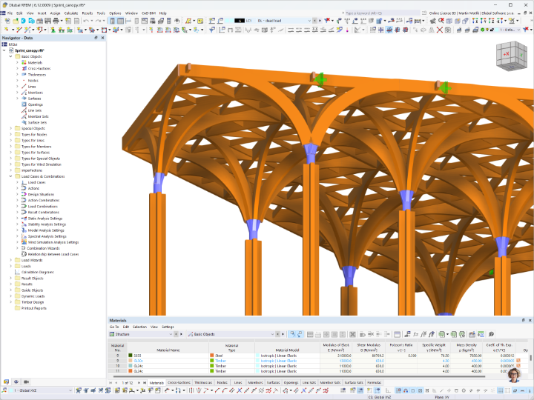534x400 pixels.
Task: Switch to the Cross-Sections table tab
Action: point(179,382)
